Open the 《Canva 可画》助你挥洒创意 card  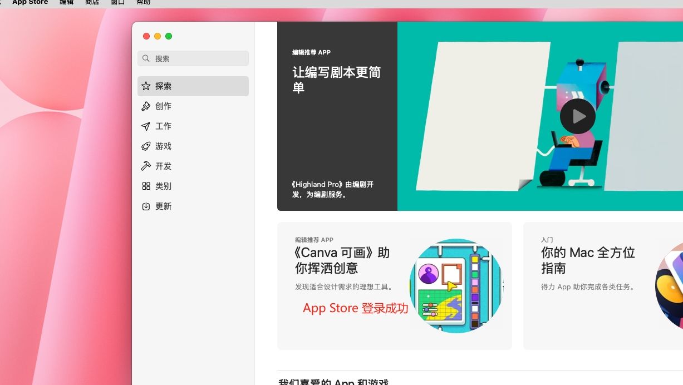[395, 286]
